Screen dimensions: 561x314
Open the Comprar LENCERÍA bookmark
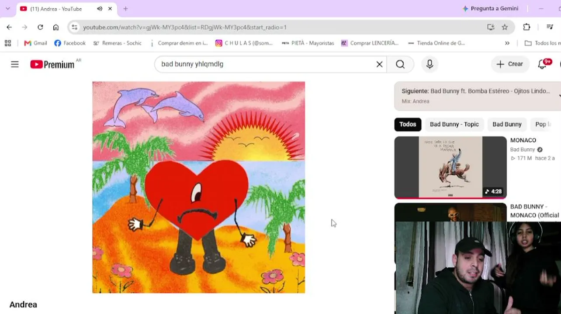tap(370, 43)
